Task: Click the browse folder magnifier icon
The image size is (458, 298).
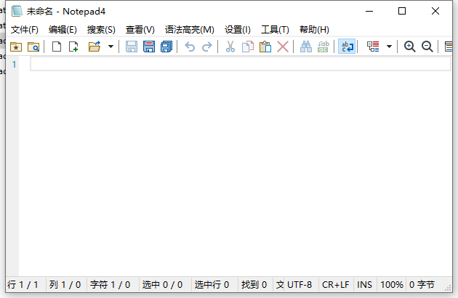Action: click(33, 47)
